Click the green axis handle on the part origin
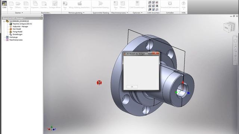 coord(176,92)
